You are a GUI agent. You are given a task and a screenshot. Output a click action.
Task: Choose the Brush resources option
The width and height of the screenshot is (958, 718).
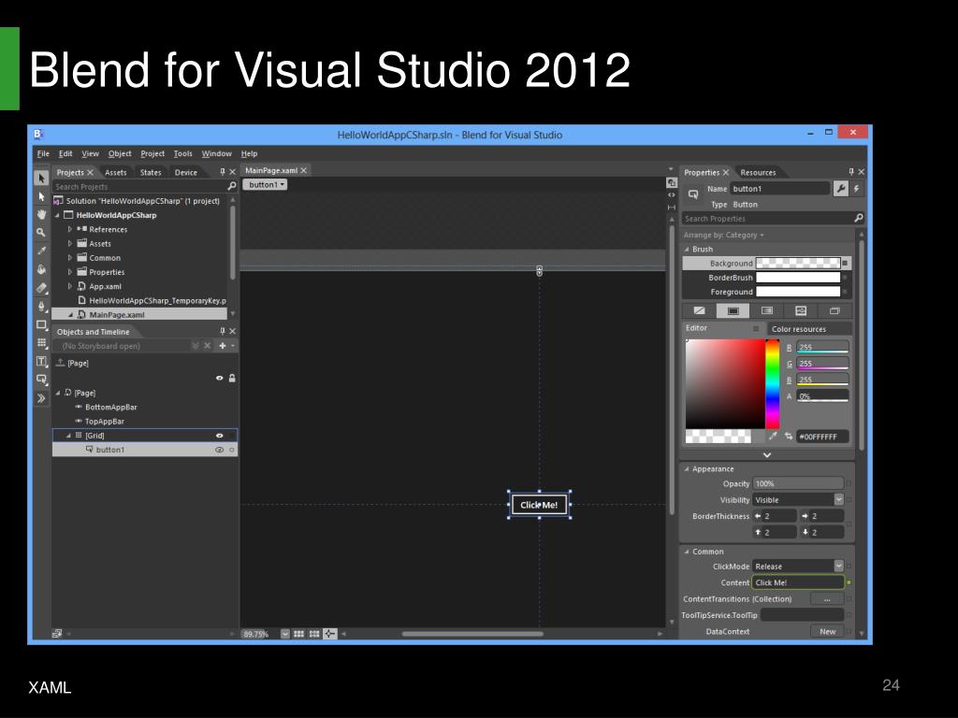click(x=835, y=310)
